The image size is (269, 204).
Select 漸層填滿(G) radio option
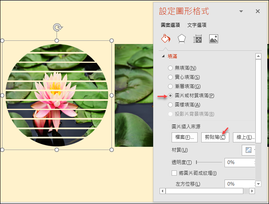pyautogui.click(x=184, y=86)
